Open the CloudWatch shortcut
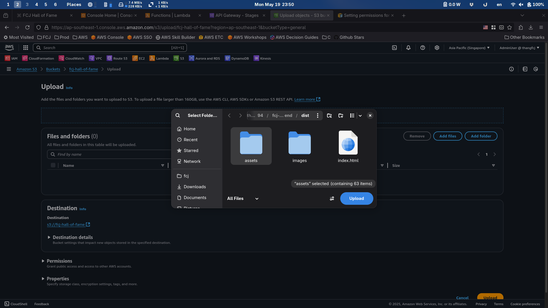This screenshot has height=308, width=548. tap(71, 58)
